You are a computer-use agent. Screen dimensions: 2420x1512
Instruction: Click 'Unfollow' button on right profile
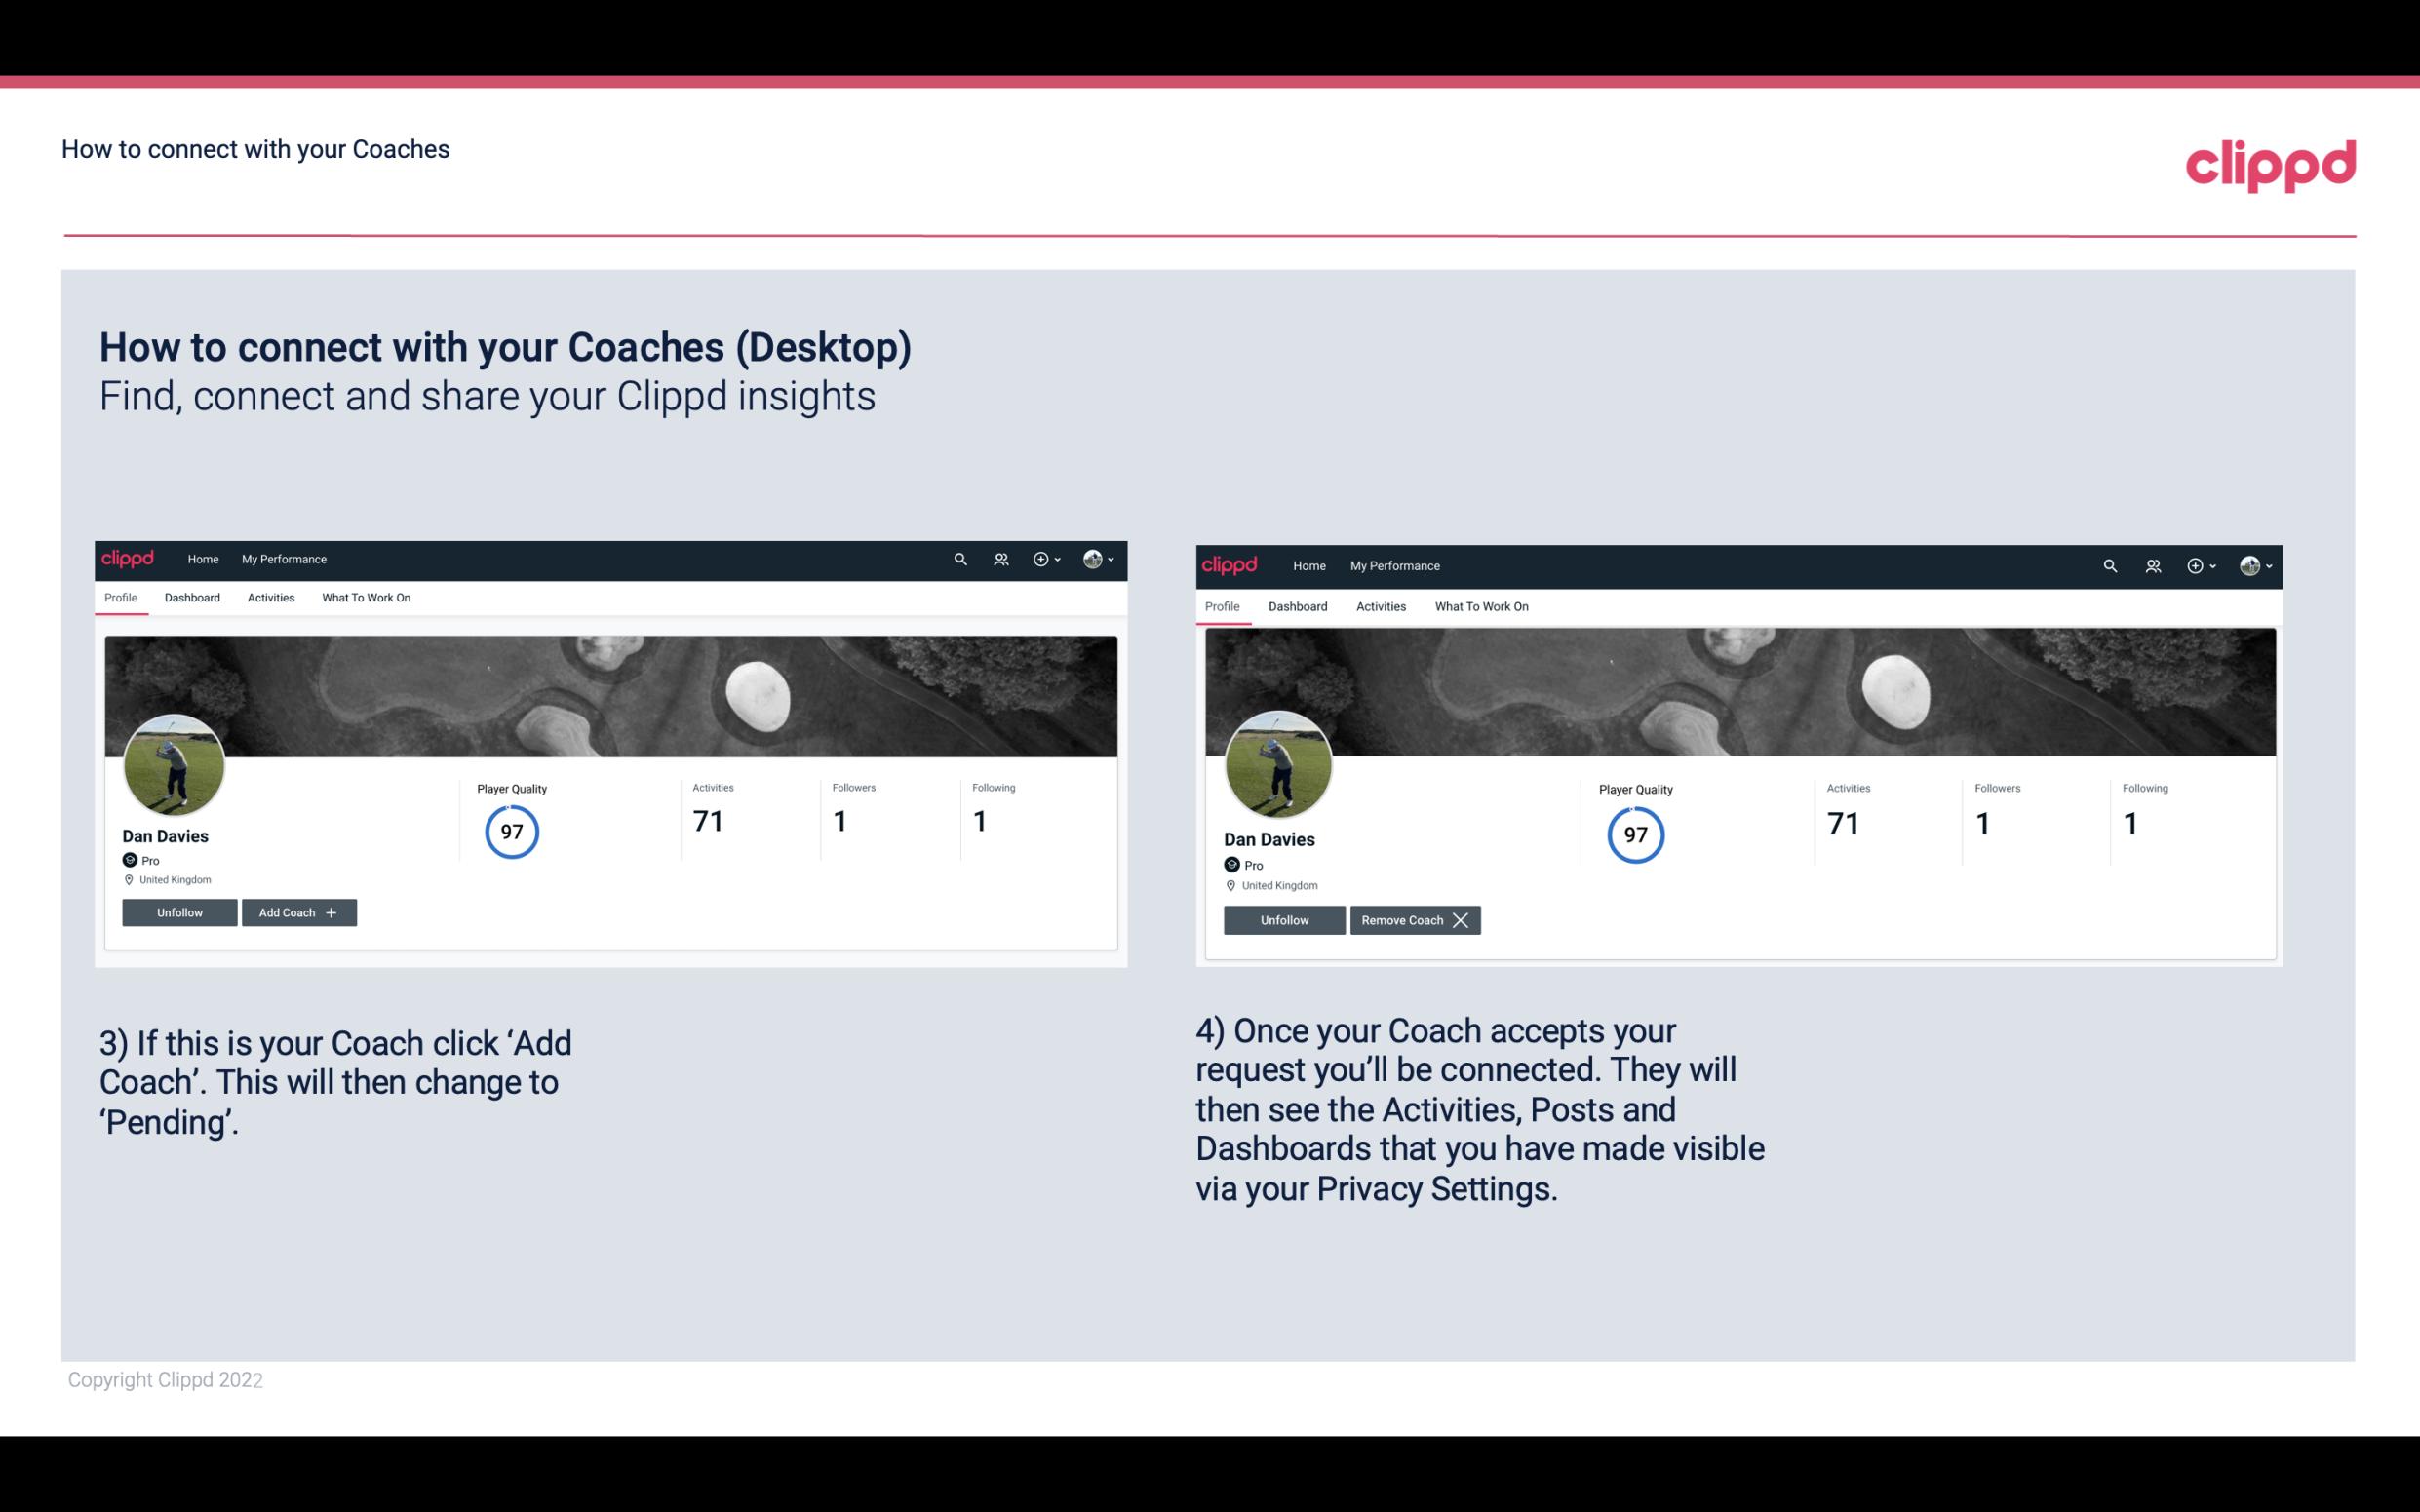coord(1282,919)
